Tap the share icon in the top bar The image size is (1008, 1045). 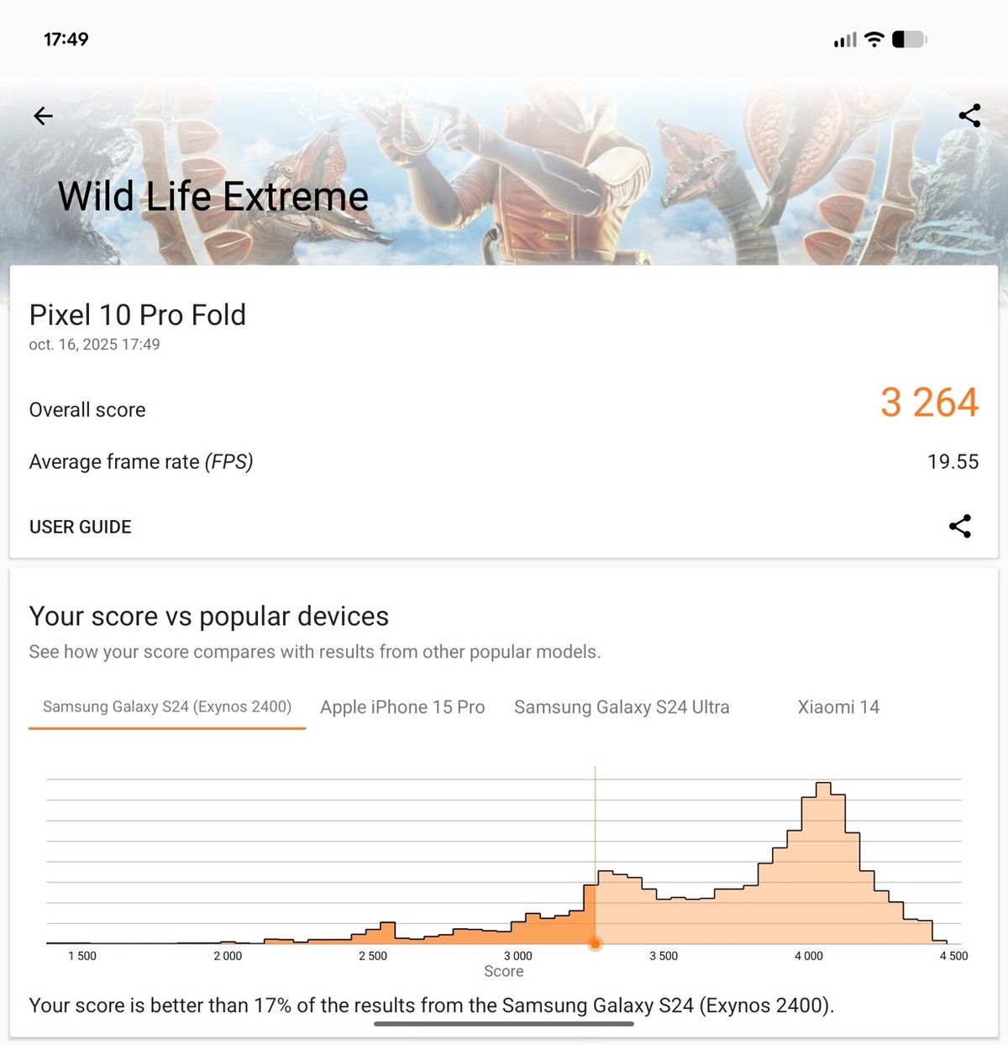(970, 116)
